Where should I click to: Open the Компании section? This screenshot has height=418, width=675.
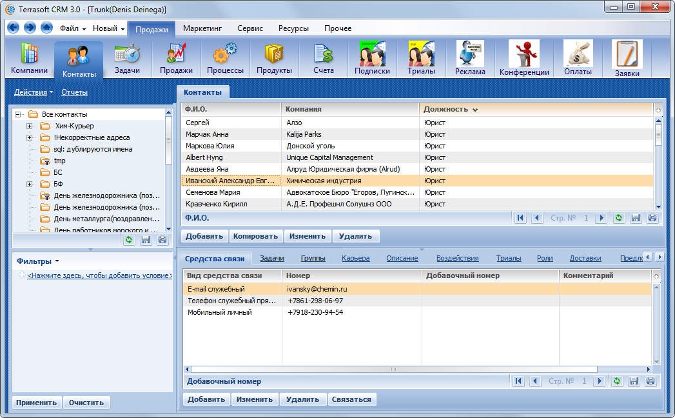(29, 59)
